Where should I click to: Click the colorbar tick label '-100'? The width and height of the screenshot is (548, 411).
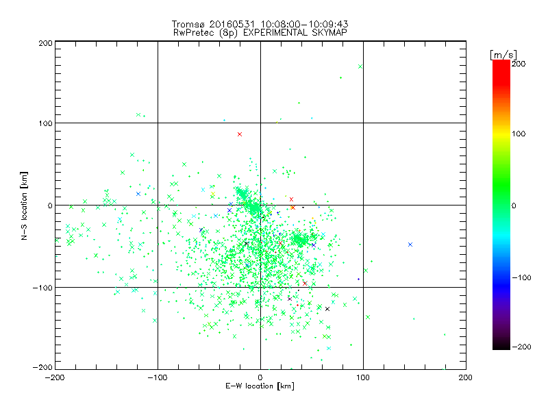click(x=521, y=277)
